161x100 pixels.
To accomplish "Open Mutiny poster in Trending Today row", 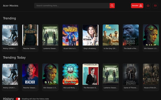I will (10, 74).
